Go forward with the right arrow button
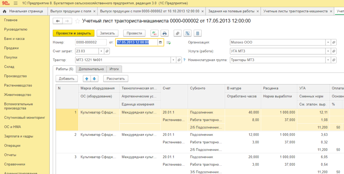This screenshot has height=174, width=344. click(67, 21)
